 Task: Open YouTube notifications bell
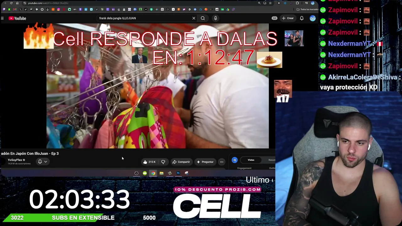pos(302,18)
